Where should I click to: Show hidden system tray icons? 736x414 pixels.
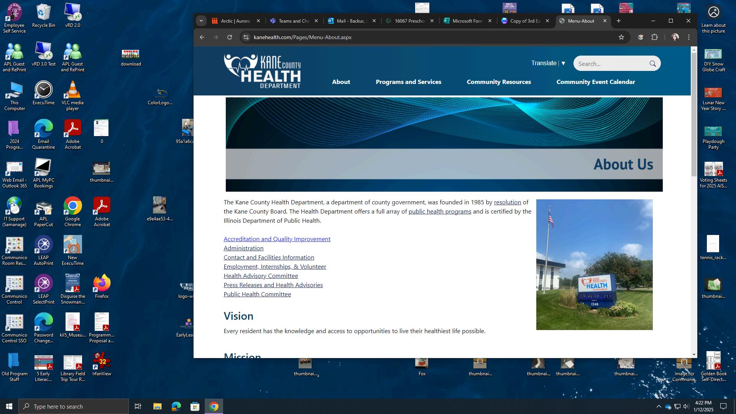[659, 406]
